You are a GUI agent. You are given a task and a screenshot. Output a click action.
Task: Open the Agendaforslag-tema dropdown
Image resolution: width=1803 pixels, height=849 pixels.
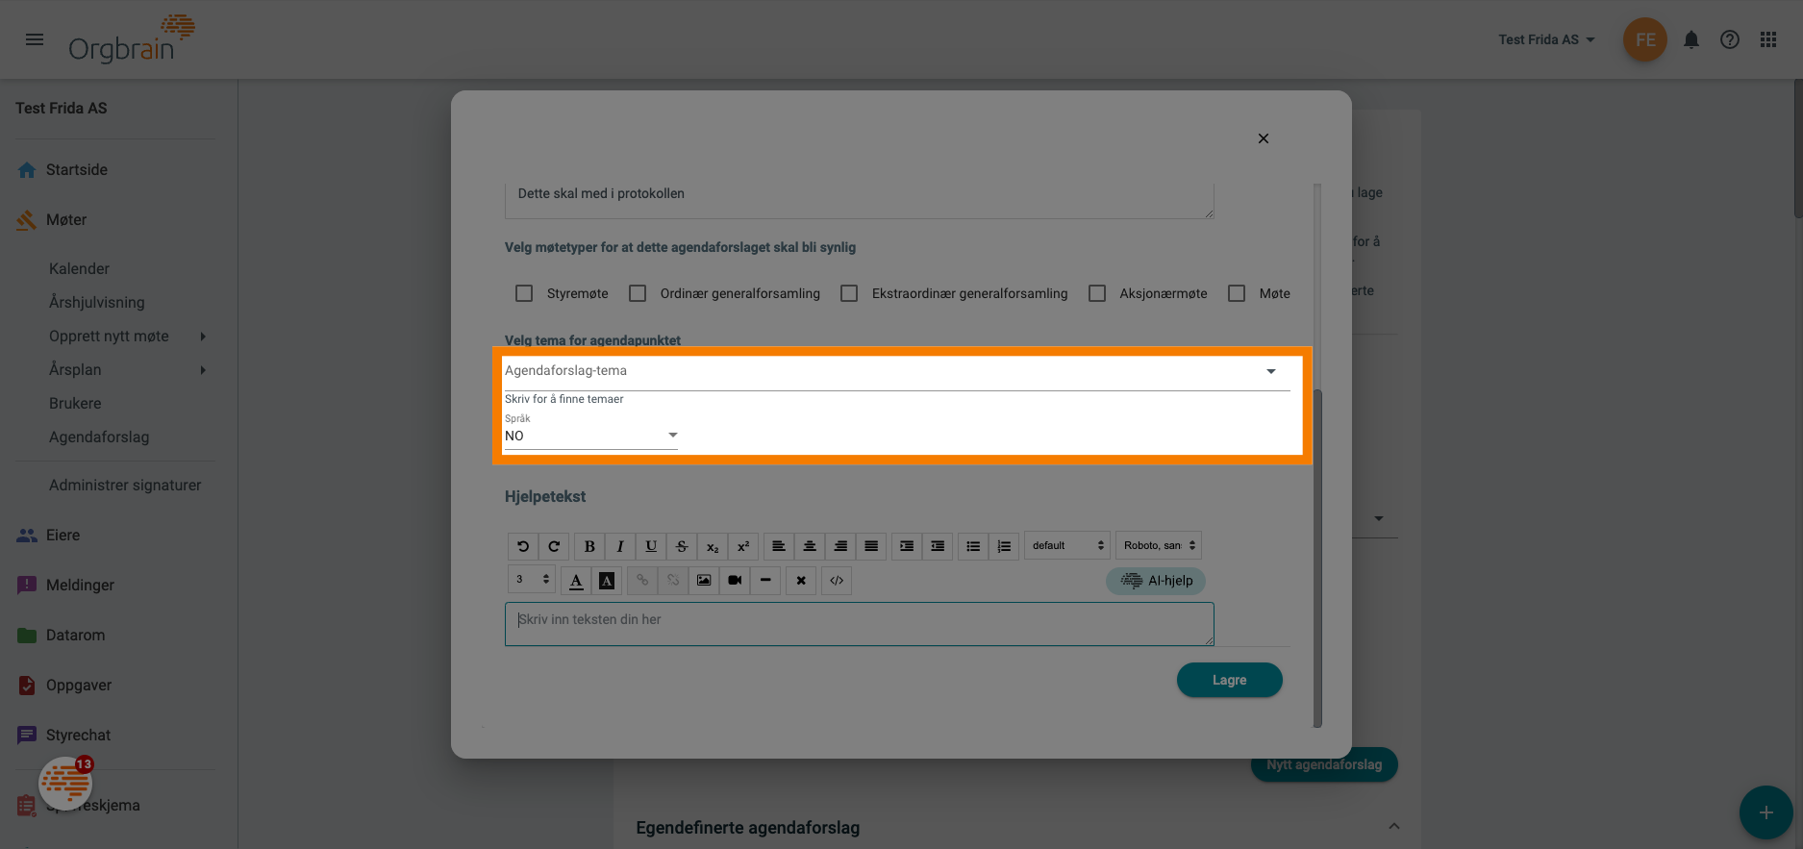coord(897,371)
